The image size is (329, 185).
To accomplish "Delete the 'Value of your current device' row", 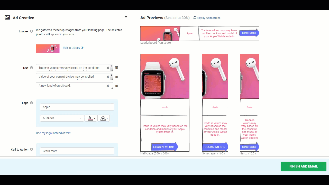I will click(x=116, y=76).
